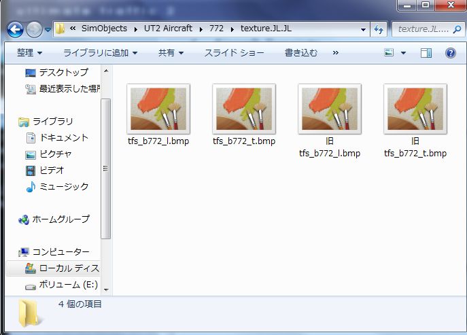Click navigation pane scroll down arrow

click(x=106, y=289)
